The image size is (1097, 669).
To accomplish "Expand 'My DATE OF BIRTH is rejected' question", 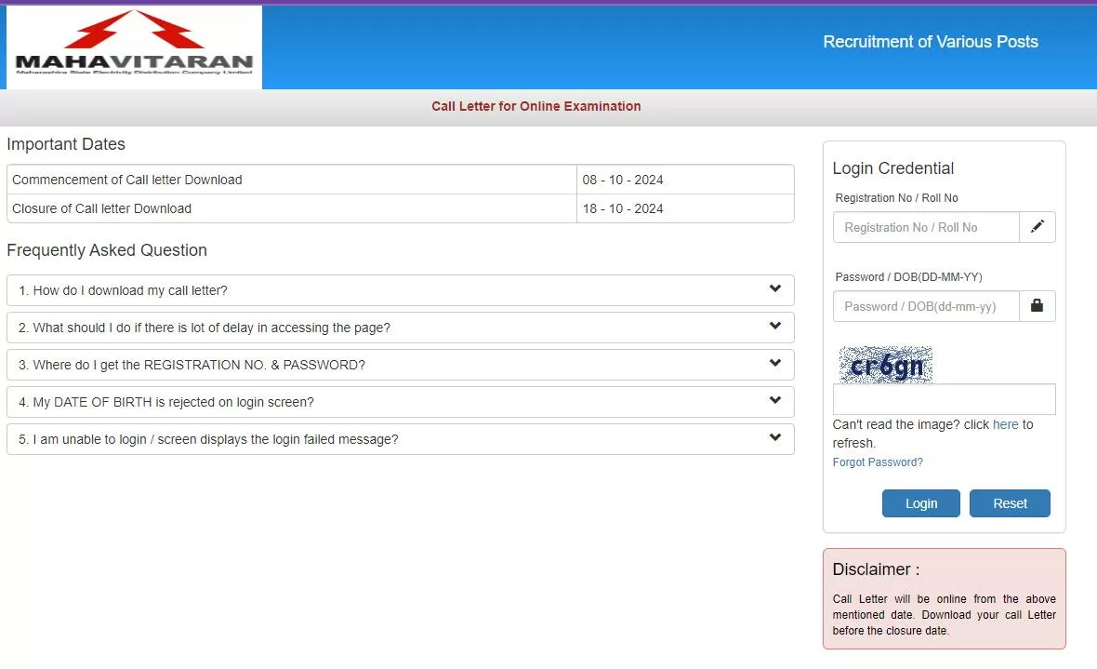I will pos(400,401).
